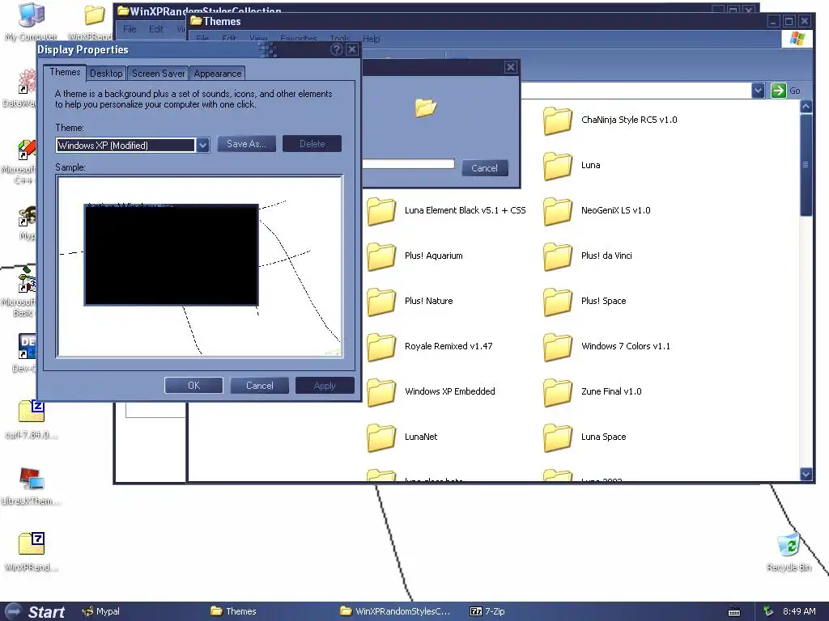The width and height of the screenshot is (829, 621).
Task: Click the progress bar in copy dialog
Action: point(408,164)
